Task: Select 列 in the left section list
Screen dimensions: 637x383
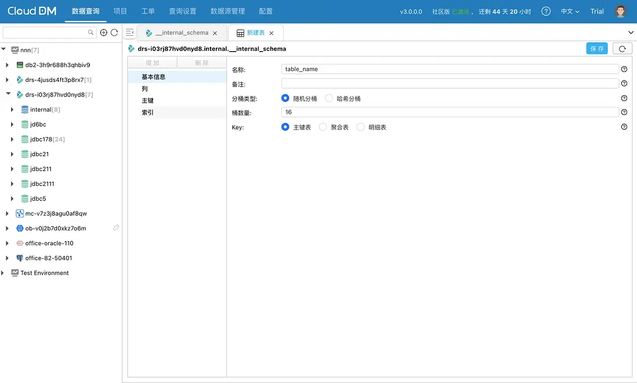Action: point(144,89)
